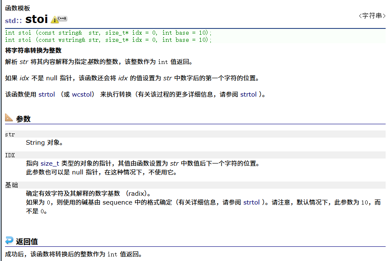This screenshot has width=389, height=261.
Task: Click the paragraph starting 解析 str 将其内容
Action: tap(99, 62)
